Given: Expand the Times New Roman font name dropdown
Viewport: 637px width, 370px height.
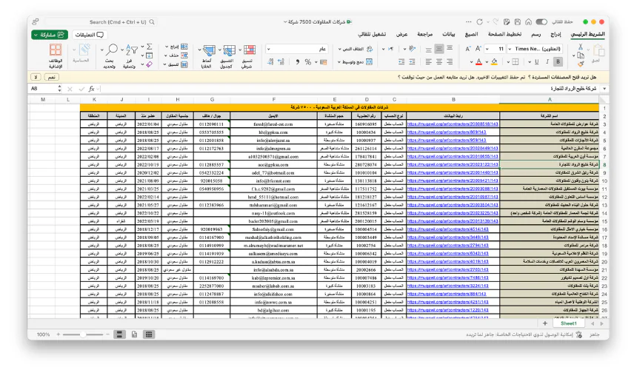Looking at the screenshot, I should coord(539,49).
